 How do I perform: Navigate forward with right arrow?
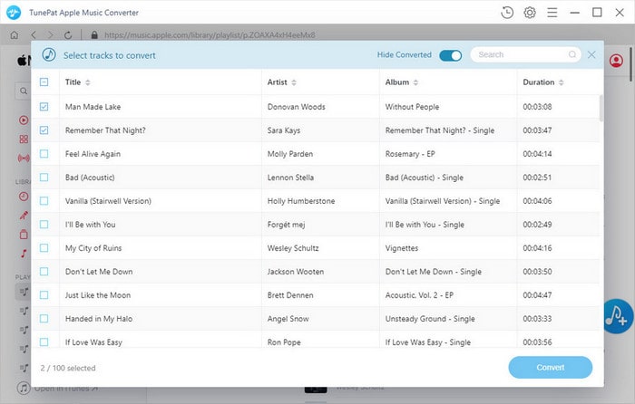(x=51, y=35)
